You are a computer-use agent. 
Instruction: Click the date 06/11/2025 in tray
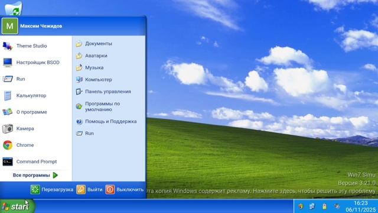pos(361,209)
